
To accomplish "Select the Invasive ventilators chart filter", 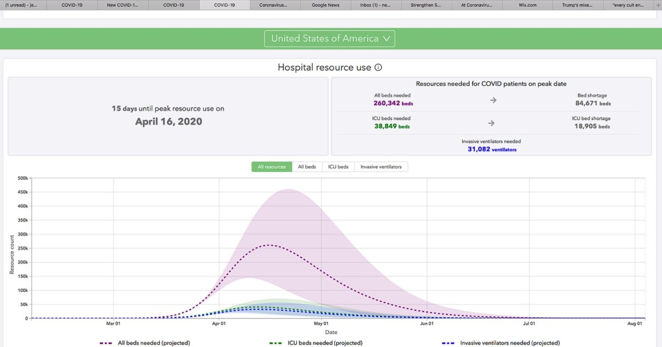I will [381, 167].
